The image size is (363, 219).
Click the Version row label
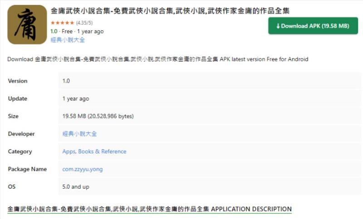(x=18, y=81)
